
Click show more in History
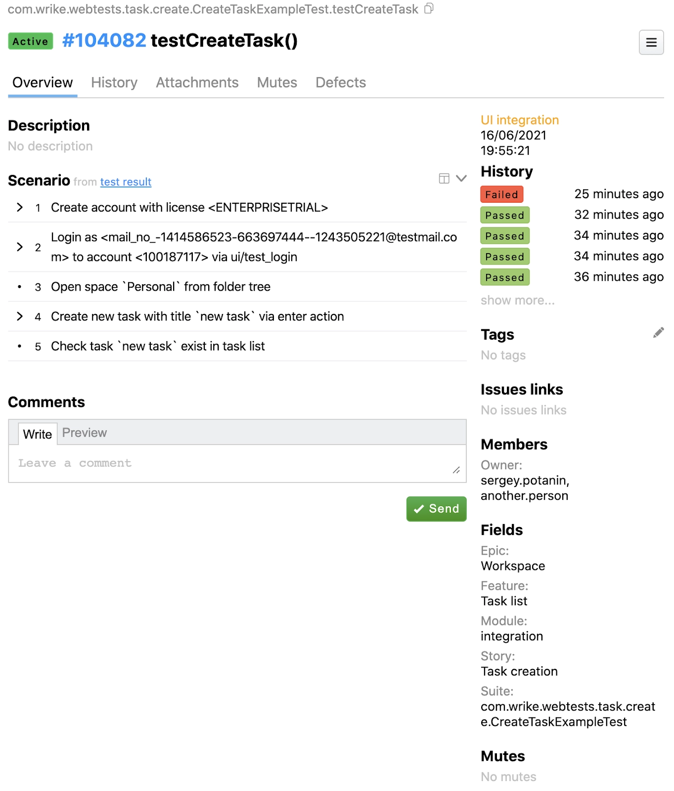[517, 300]
